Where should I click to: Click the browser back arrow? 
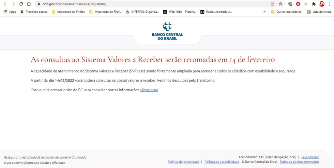5,4
